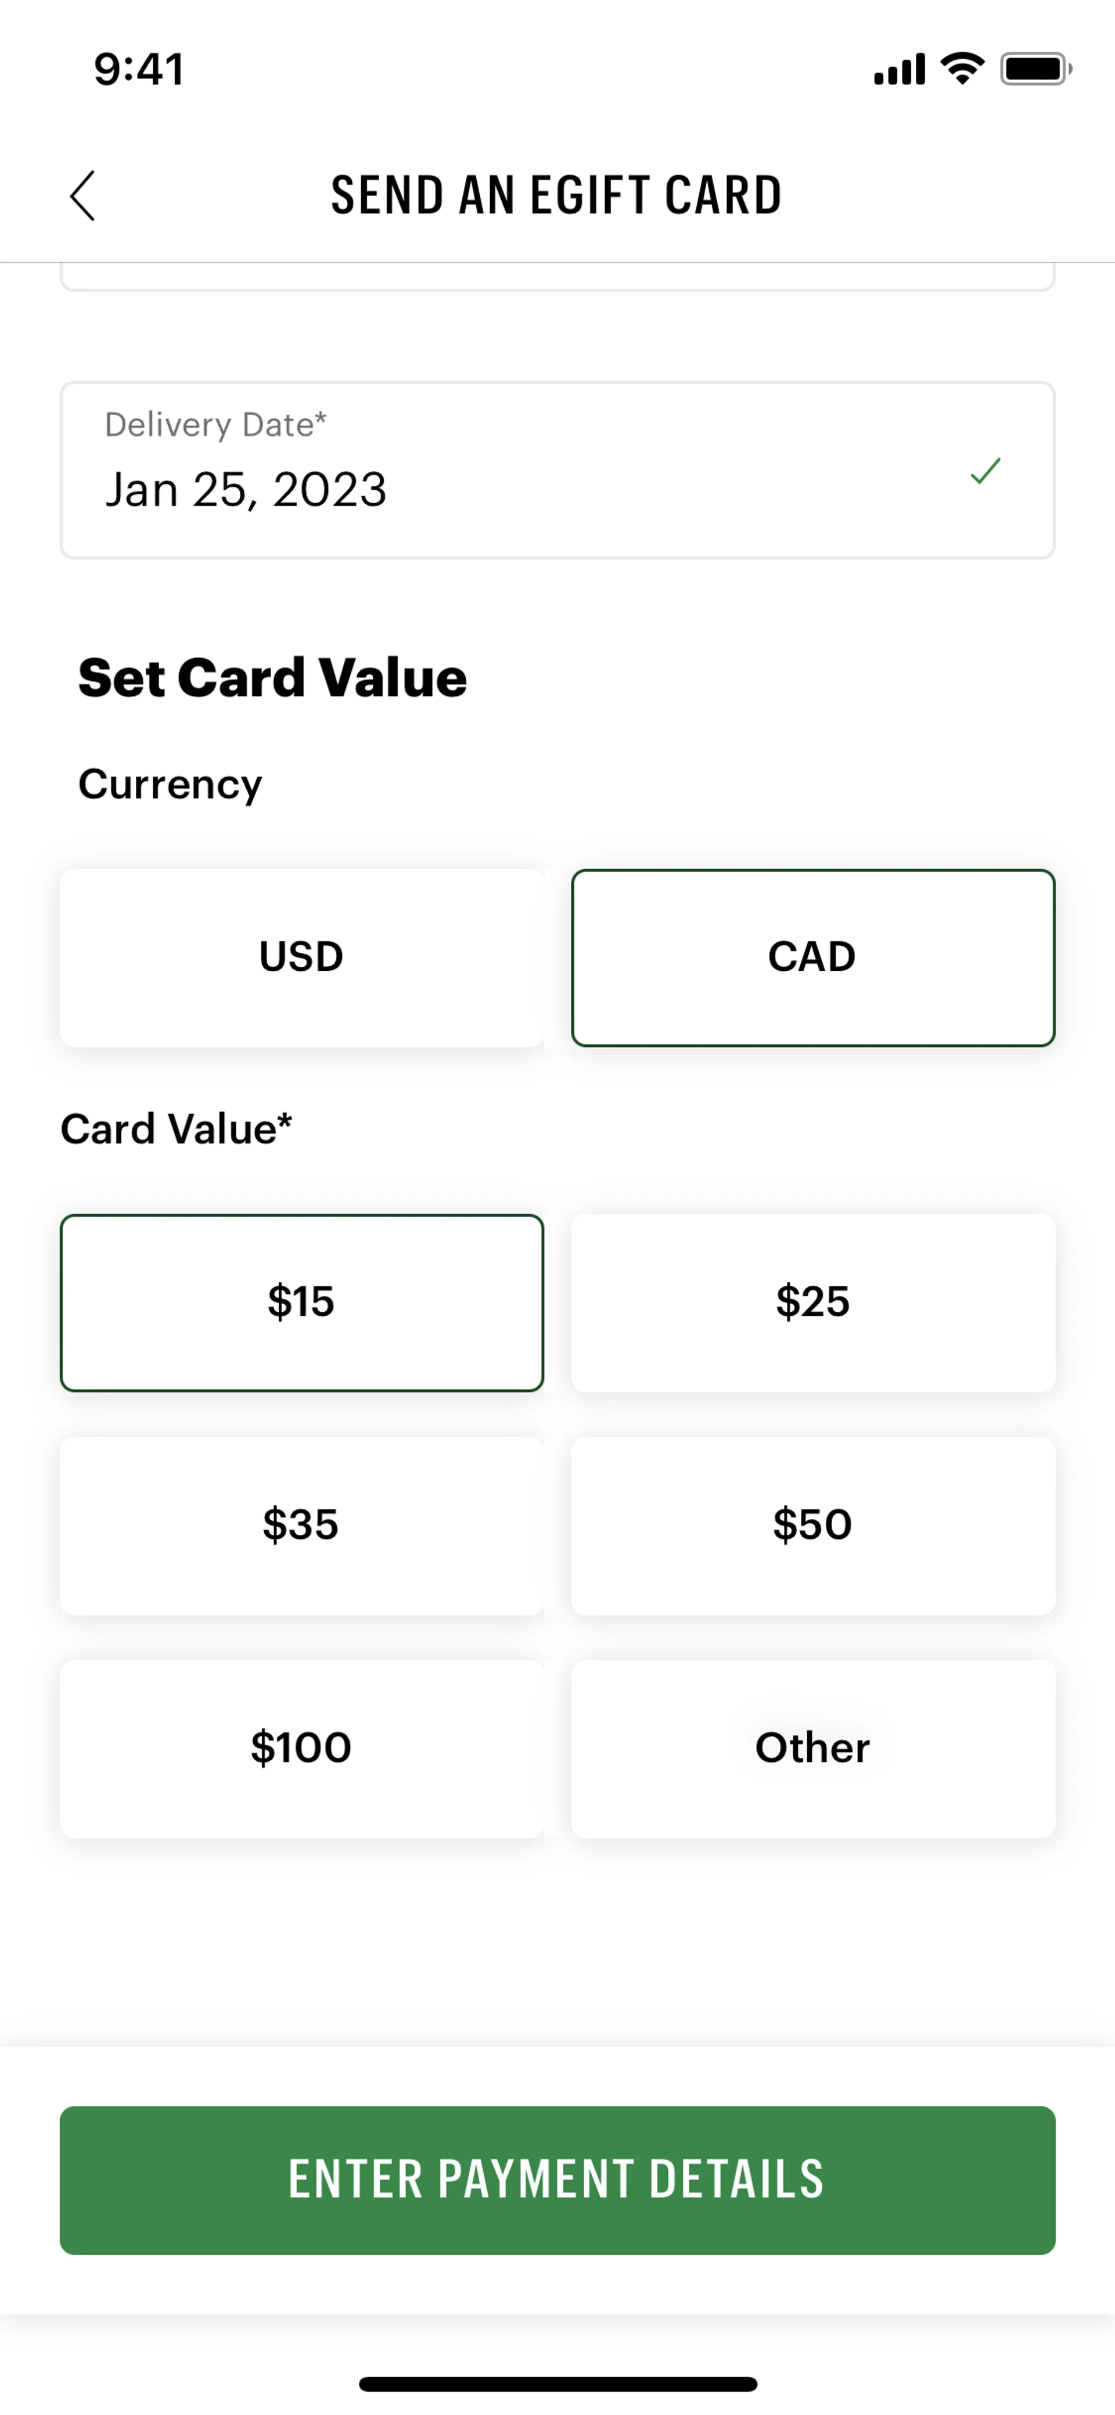The height and width of the screenshot is (2415, 1115).
Task: Tap the 9:41 clock in status bar
Action: [139, 69]
